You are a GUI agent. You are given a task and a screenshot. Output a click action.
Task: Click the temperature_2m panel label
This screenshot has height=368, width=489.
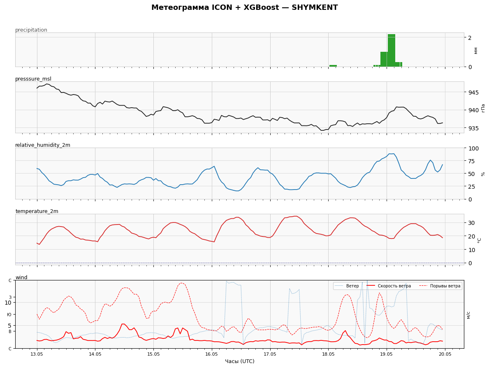click(37, 211)
